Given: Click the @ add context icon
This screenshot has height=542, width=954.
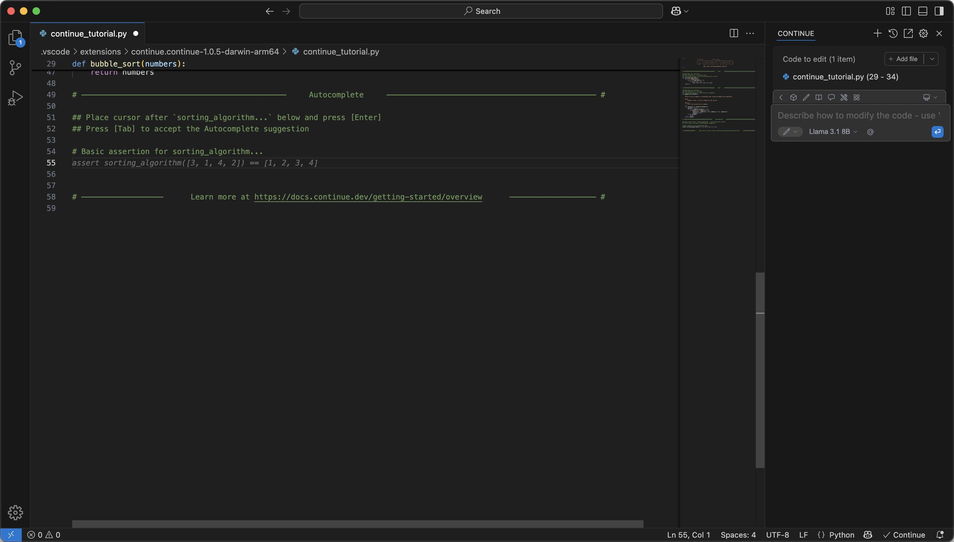Looking at the screenshot, I should coord(870,132).
